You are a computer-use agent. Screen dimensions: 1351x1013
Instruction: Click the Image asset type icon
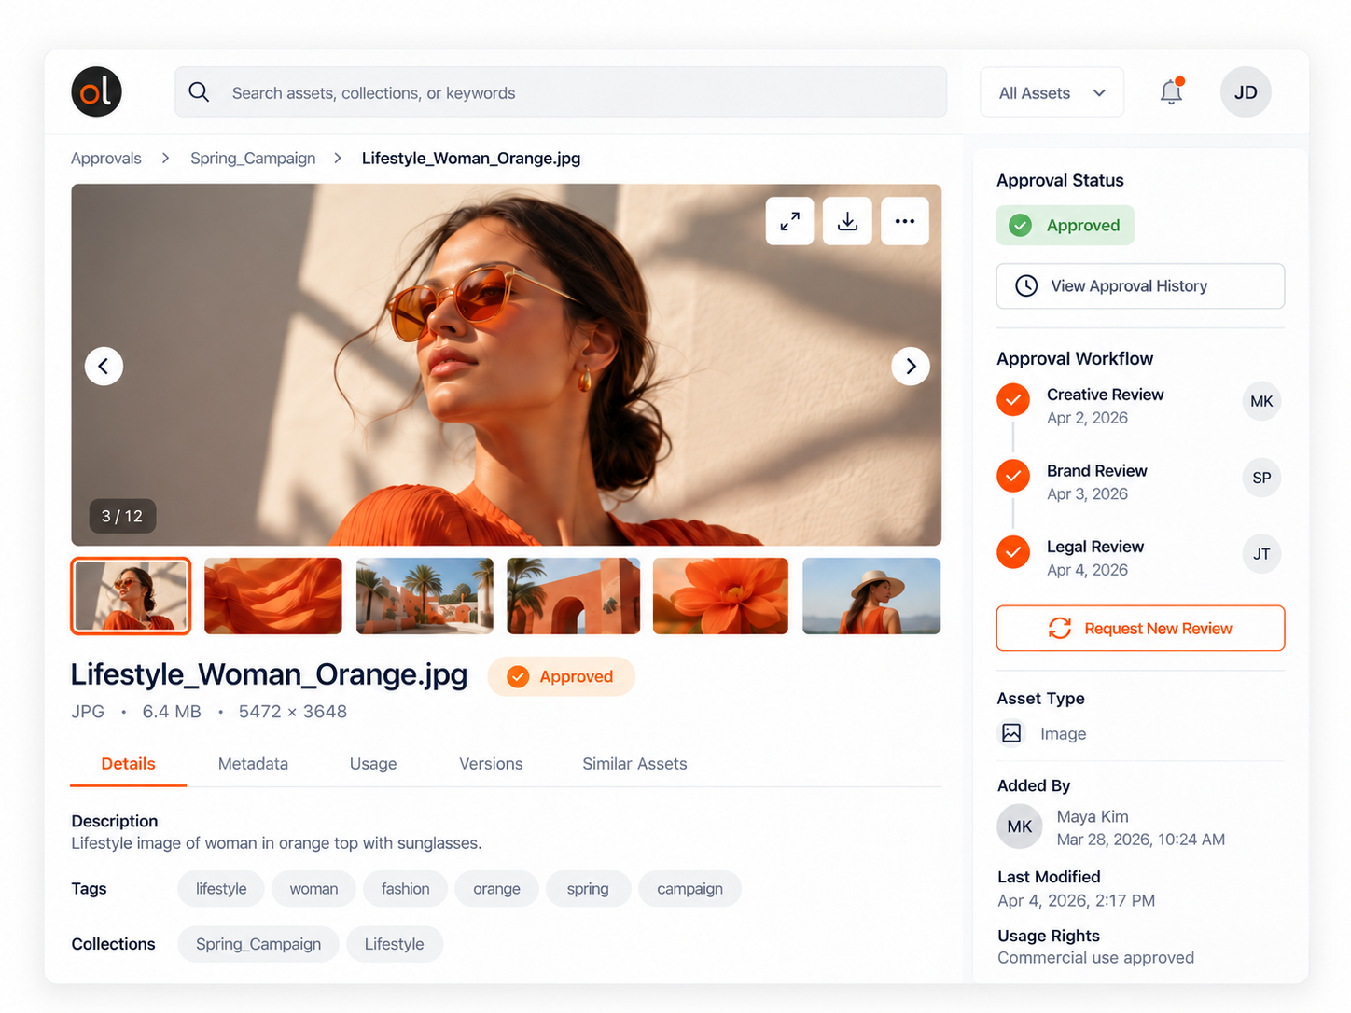1011,733
